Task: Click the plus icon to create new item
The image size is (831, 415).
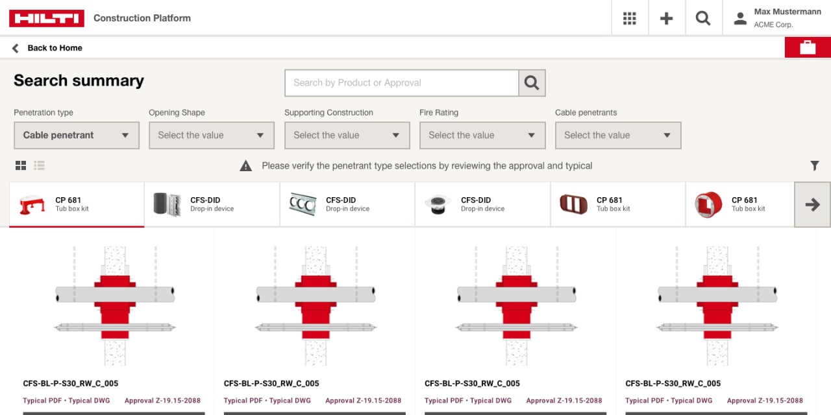Action: (667, 18)
